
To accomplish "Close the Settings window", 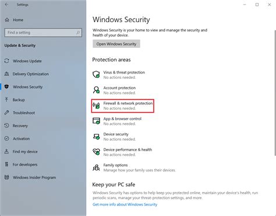I will [x=270, y=5].
